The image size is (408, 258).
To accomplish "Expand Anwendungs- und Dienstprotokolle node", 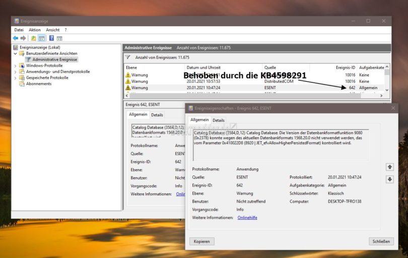I will [x=16, y=72].
